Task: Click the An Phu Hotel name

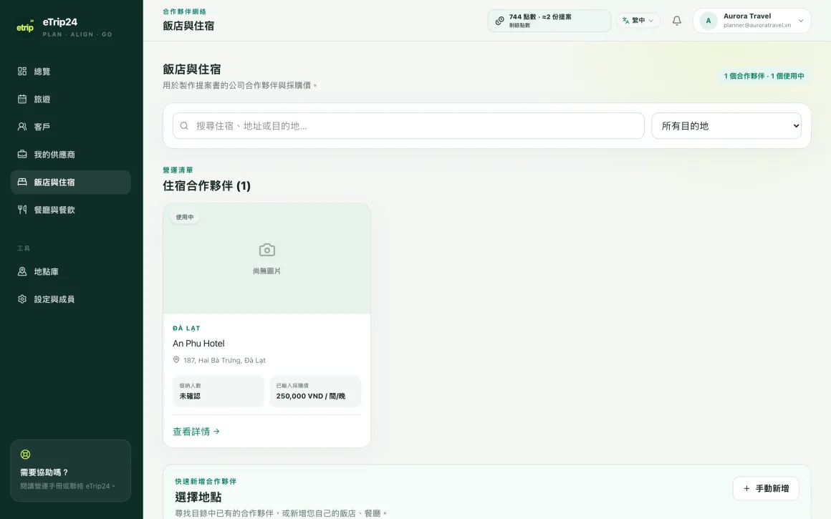Action: 198,343
